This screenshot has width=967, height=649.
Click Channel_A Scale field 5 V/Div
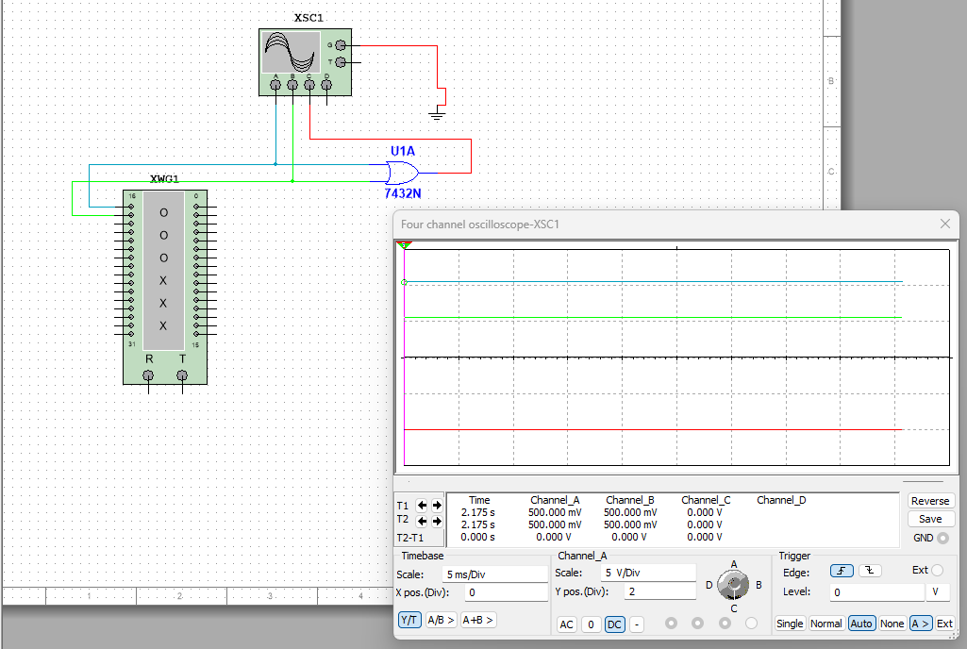coord(648,573)
